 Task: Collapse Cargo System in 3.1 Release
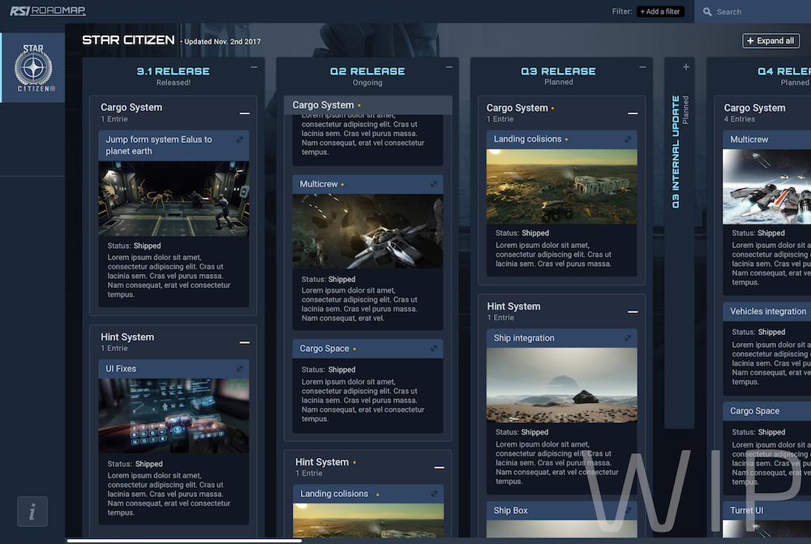(244, 114)
